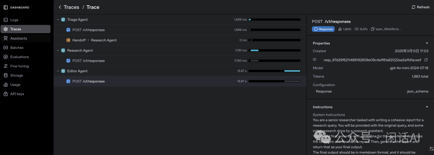Click the Usage bar chart icon
434x155 pixels.
click(x=6, y=85)
